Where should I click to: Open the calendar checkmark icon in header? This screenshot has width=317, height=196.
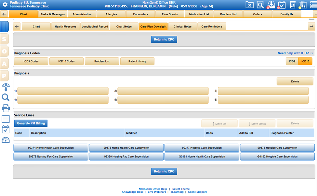[x=282, y=5]
